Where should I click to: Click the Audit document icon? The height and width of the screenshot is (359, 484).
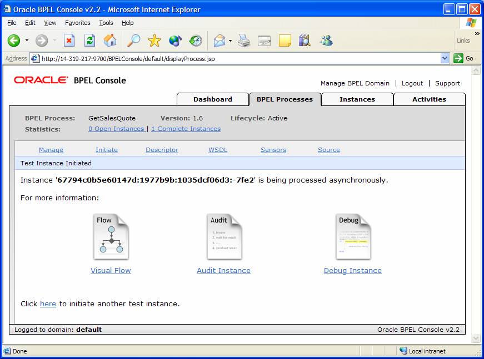[x=223, y=237]
